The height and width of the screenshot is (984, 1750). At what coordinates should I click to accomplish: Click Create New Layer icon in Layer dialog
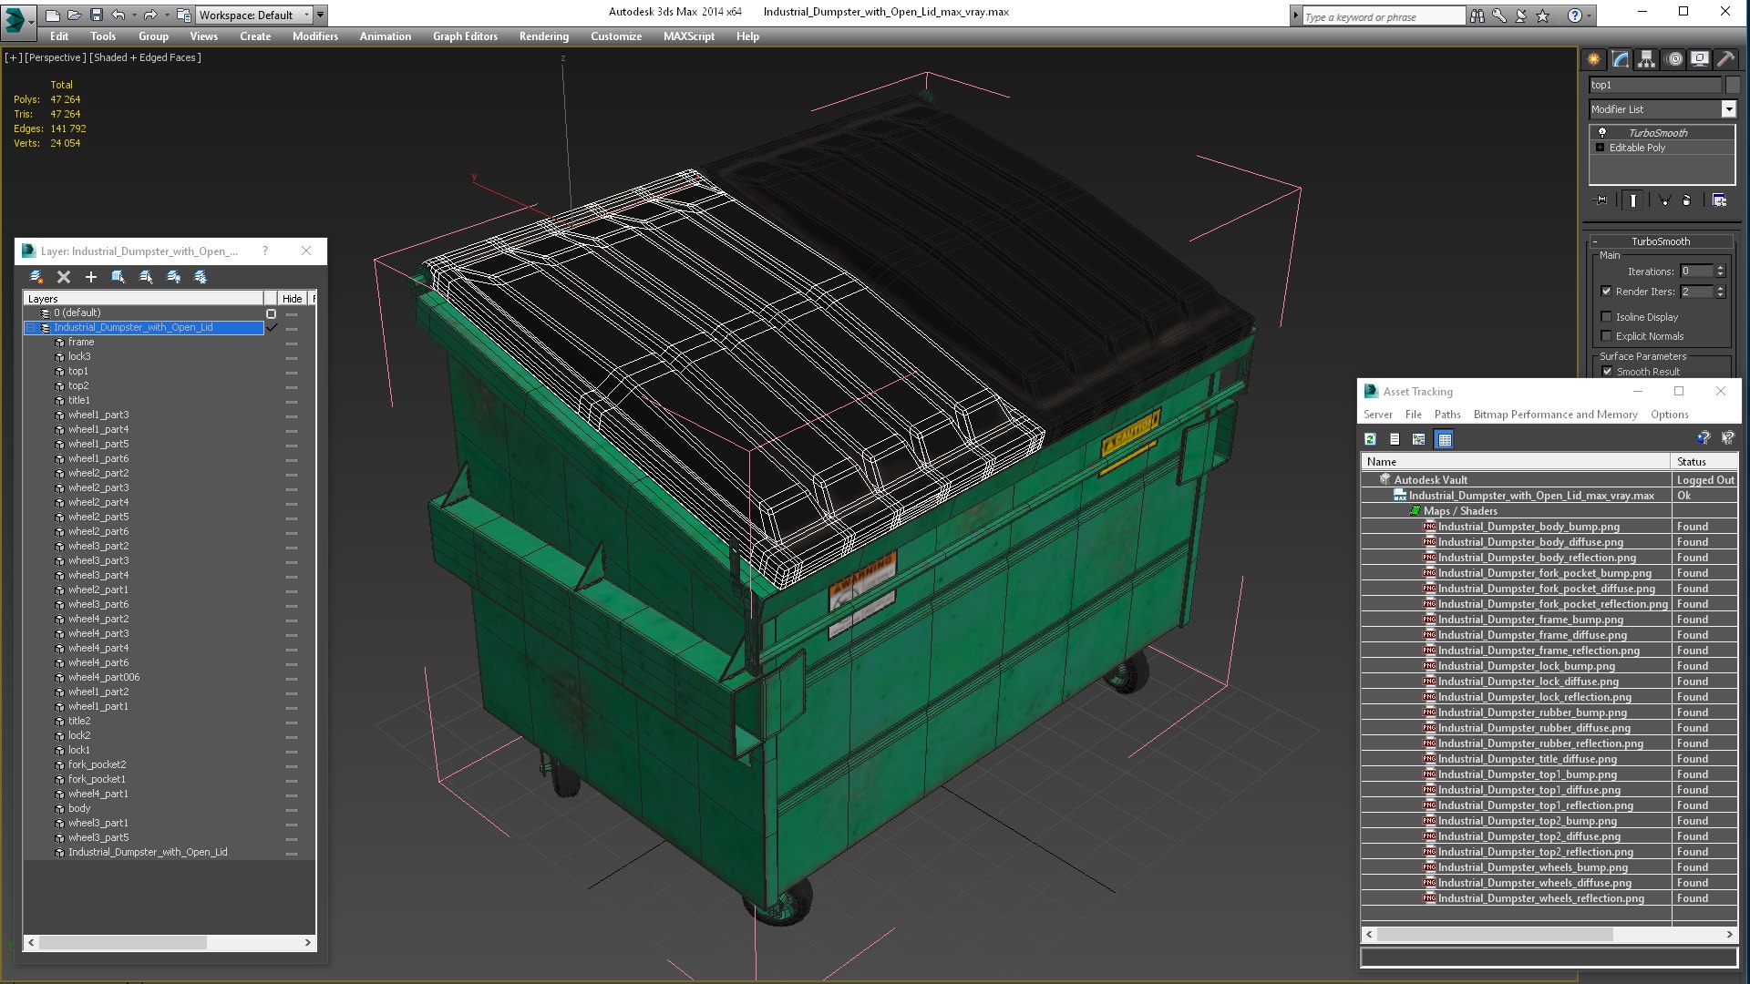coord(36,277)
